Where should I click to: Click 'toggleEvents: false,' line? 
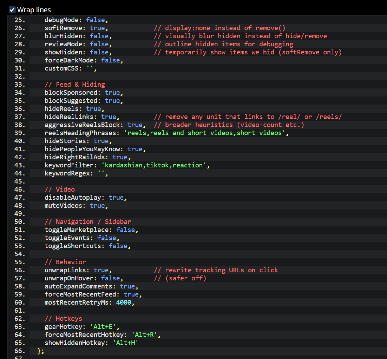(82, 238)
